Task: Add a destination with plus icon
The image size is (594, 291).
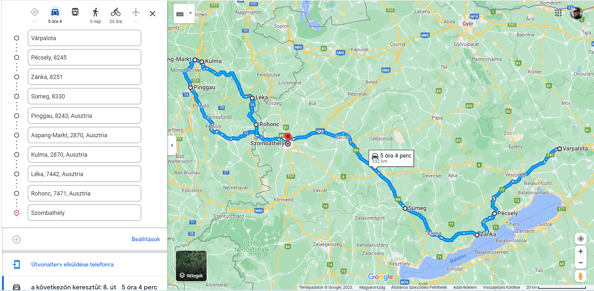Action: pos(17,240)
